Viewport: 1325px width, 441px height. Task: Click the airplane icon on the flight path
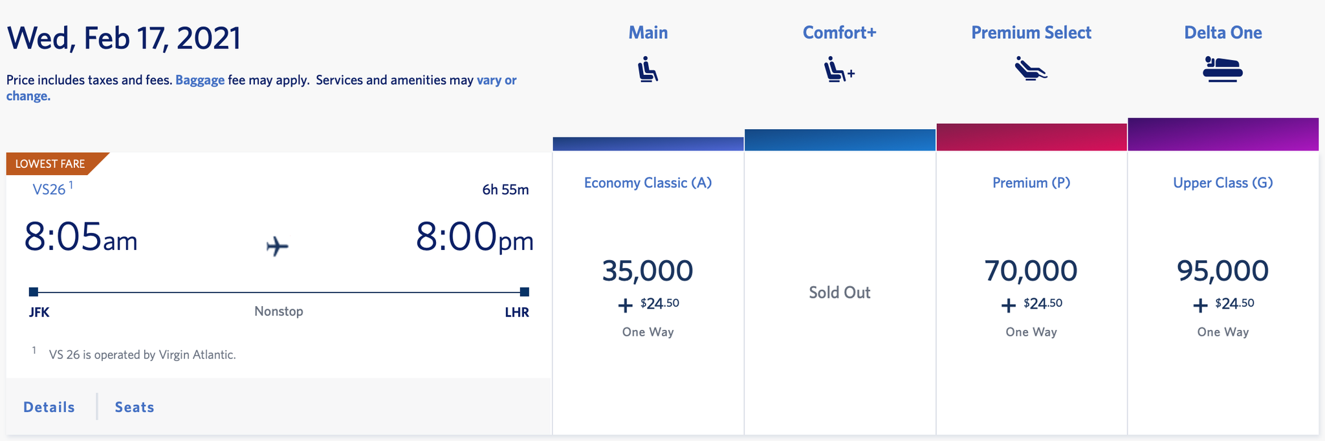pos(277,246)
